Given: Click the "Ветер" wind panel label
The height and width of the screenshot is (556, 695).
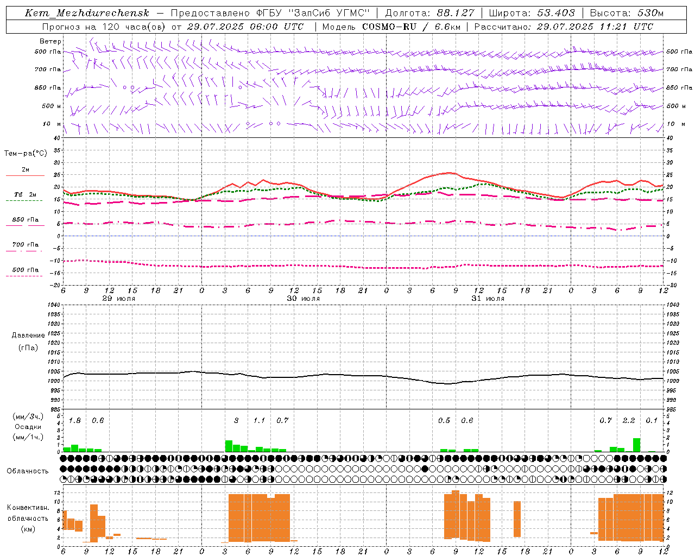Looking at the screenshot, I should point(50,41).
